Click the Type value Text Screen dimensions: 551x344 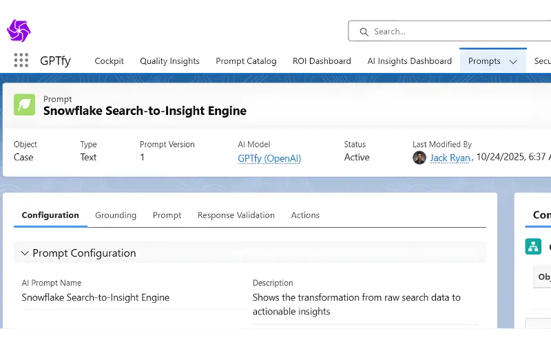point(88,158)
